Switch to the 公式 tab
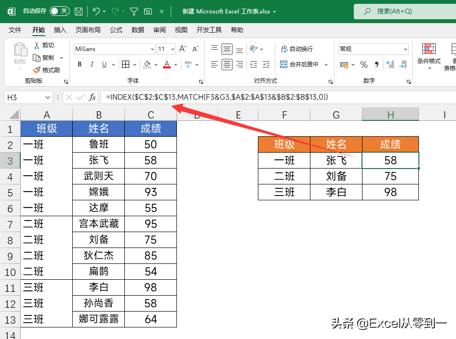The width and height of the screenshot is (456, 339). pyautogui.click(x=116, y=30)
